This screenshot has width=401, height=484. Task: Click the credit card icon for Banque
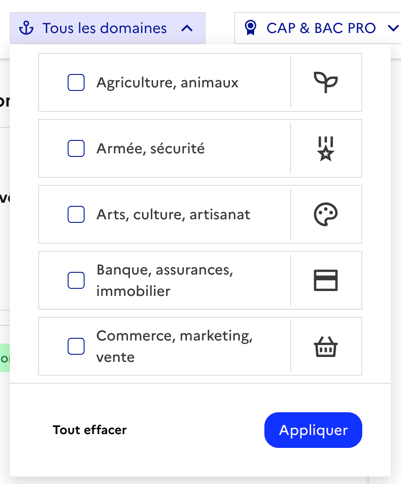tap(326, 280)
